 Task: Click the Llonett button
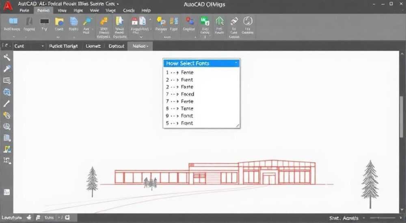click(93, 46)
